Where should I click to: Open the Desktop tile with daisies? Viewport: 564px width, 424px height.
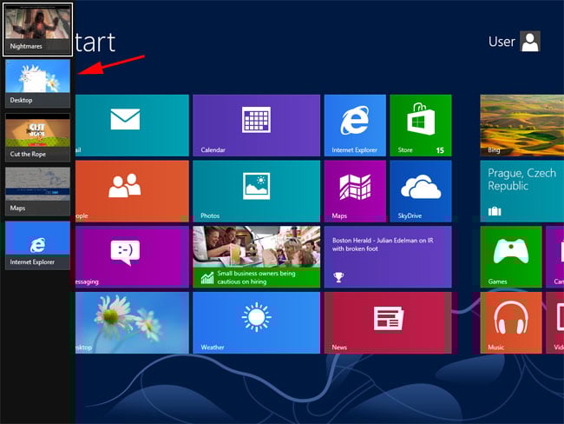[132, 322]
